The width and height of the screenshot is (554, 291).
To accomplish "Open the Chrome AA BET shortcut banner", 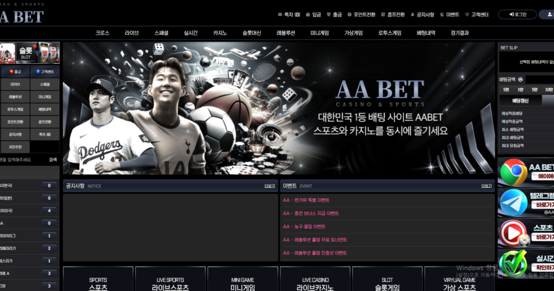I will [x=526, y=172].
